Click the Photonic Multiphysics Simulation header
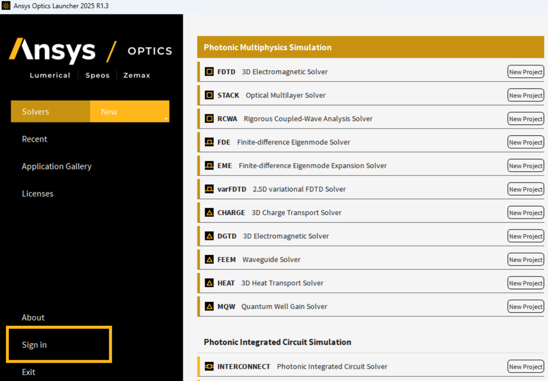Screen dimensions: 548x381 [x=371, y=47]
